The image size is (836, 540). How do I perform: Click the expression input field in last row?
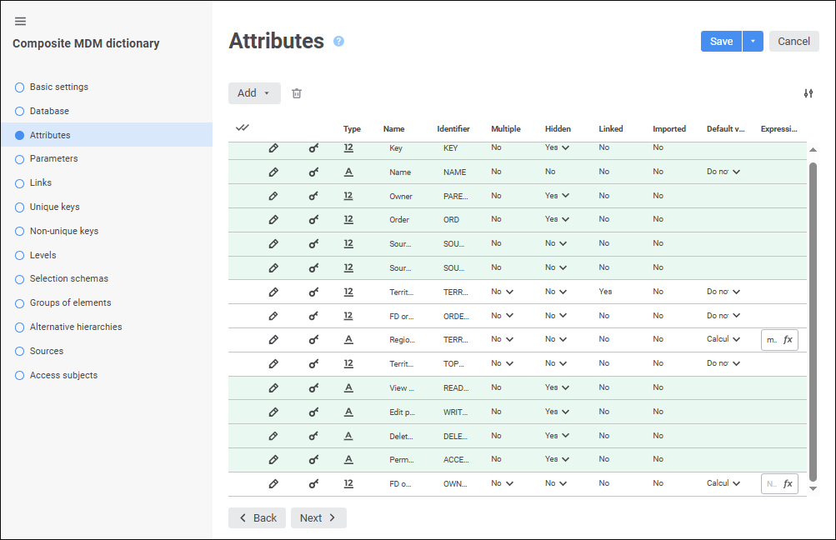(x=771, y=483)
